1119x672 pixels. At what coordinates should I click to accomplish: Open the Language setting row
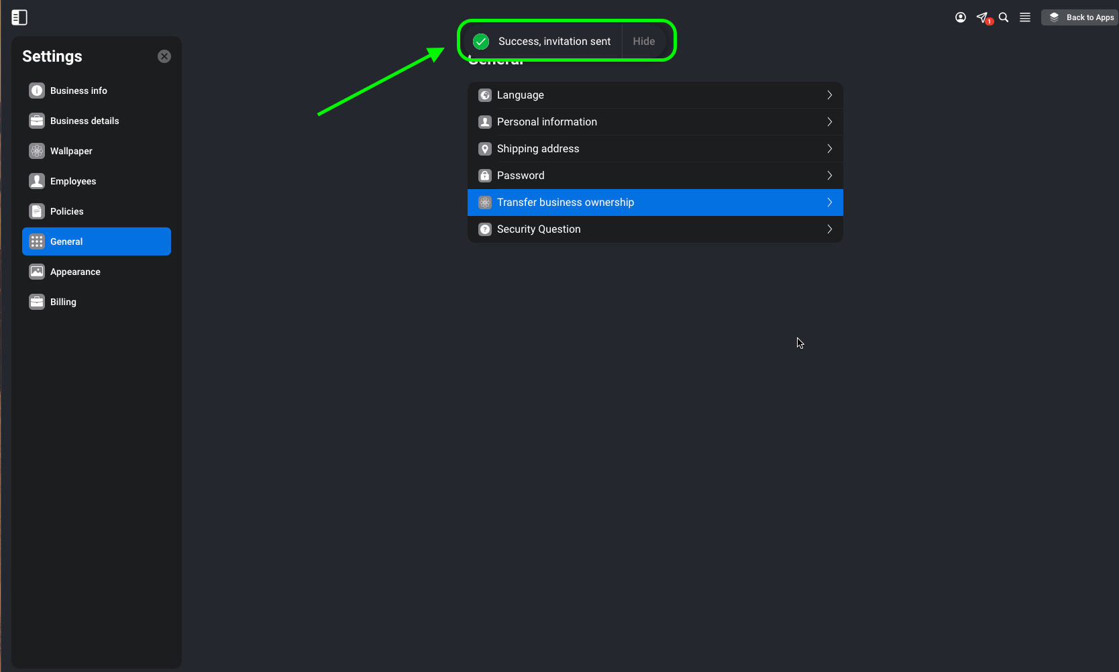point(655,95)
